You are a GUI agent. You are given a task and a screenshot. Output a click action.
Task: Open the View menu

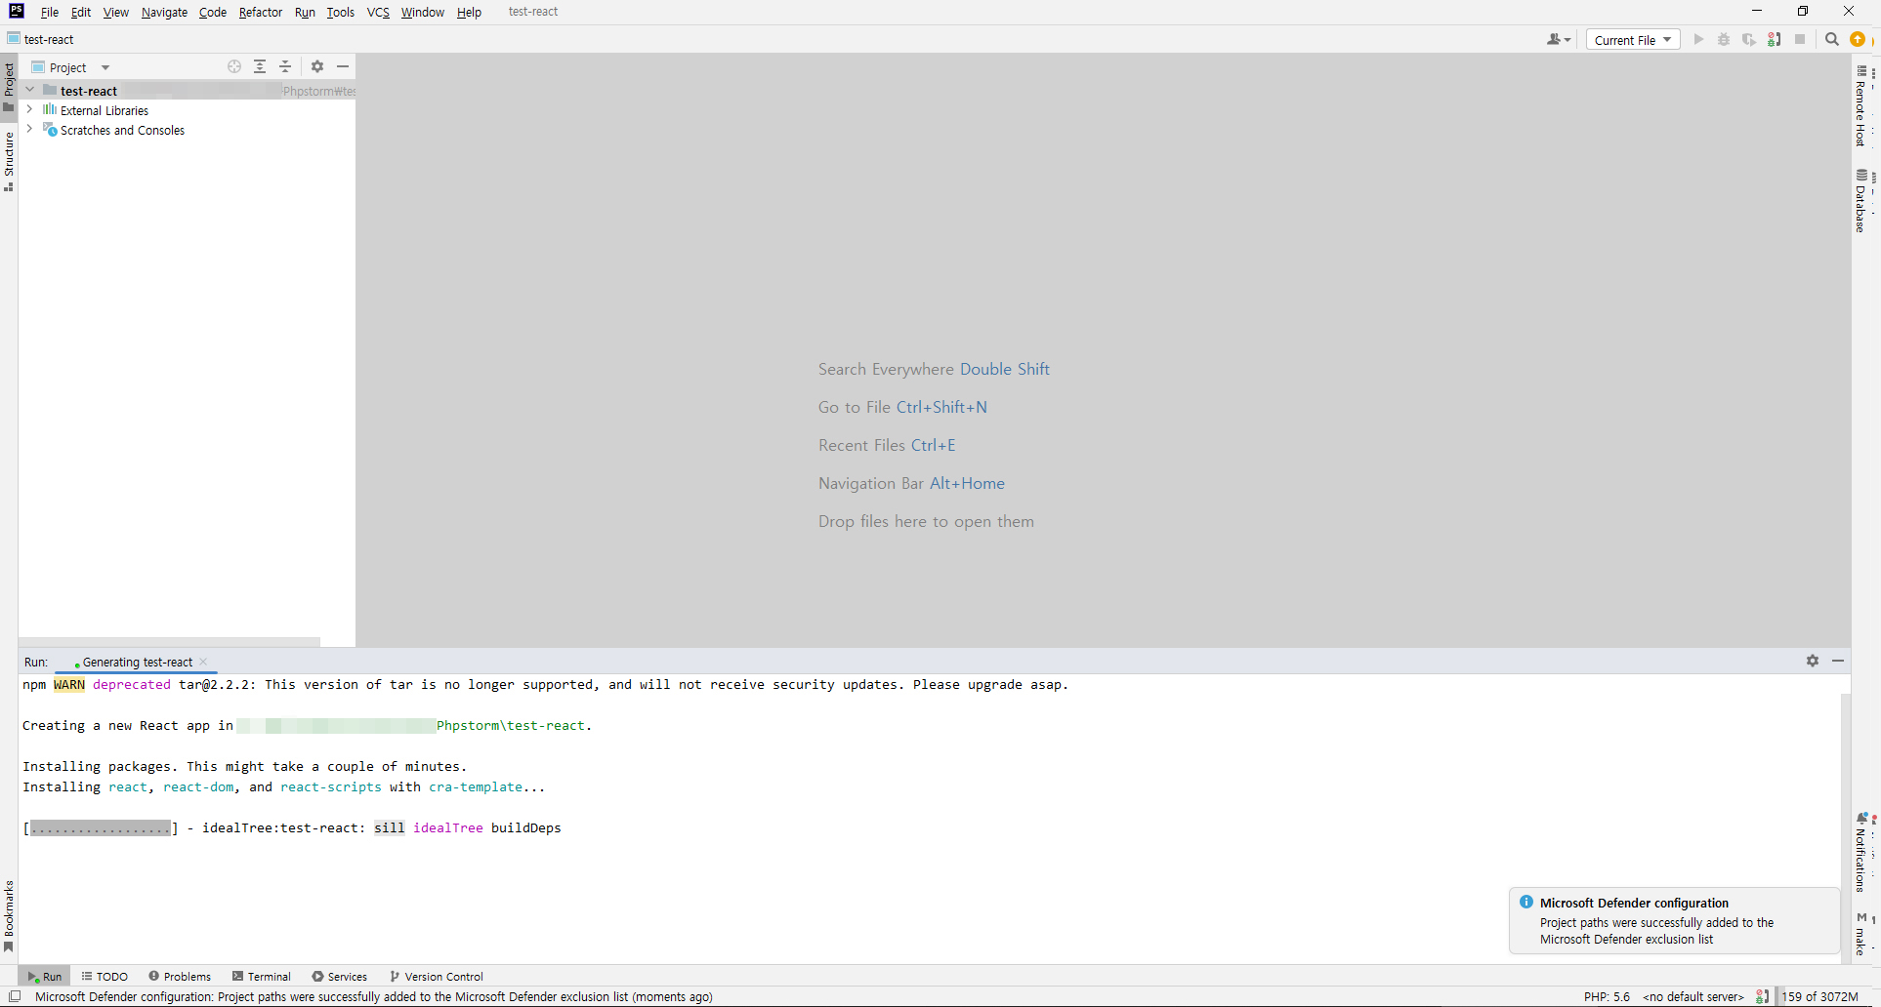(x=115, y=12)
